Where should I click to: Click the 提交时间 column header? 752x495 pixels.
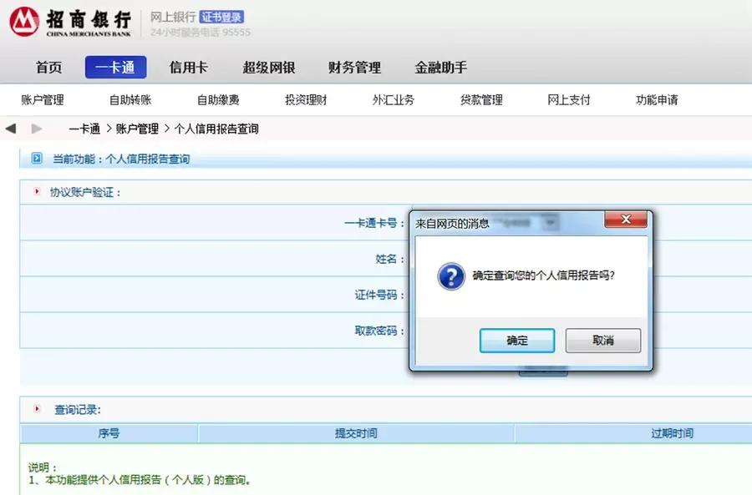pyautogui.click(x=357, y=432)
